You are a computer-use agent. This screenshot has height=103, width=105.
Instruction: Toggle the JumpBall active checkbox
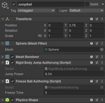[14, 4]
